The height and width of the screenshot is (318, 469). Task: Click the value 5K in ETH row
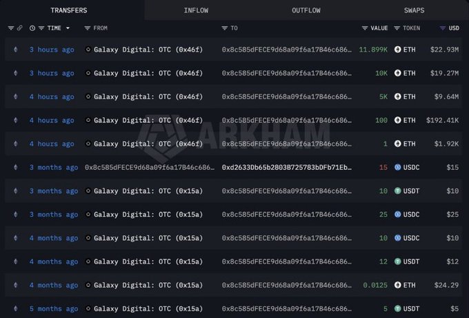(383, 97)
